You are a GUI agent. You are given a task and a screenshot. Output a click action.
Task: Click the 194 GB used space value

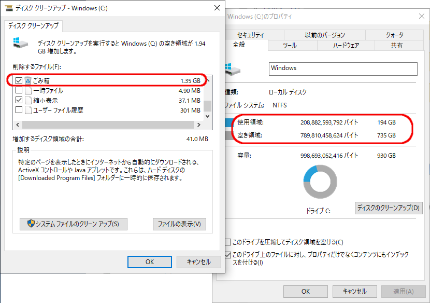coord(386,122)
